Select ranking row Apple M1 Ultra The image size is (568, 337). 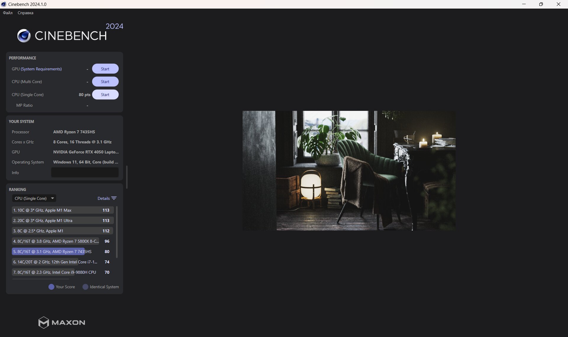(63, 221)
